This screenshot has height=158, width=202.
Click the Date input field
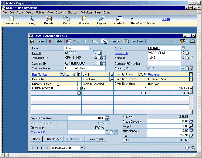coord(164,48)
